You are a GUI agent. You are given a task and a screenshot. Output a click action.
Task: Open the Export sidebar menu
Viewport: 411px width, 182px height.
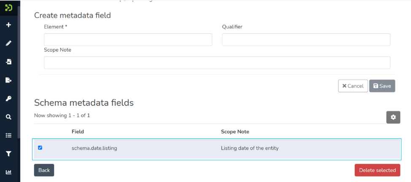point(8,80)
